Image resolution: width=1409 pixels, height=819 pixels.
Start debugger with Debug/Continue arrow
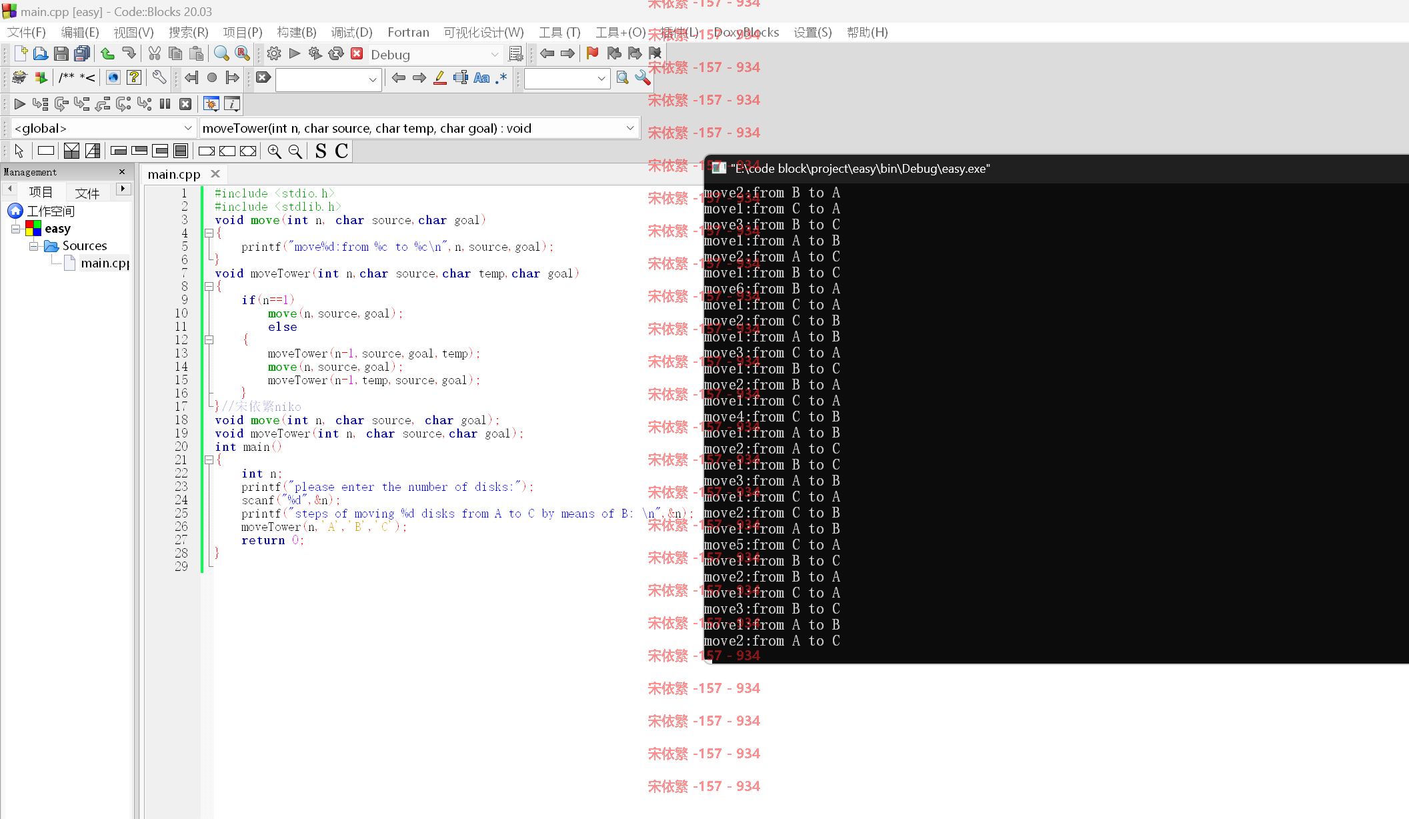point(19,104)
